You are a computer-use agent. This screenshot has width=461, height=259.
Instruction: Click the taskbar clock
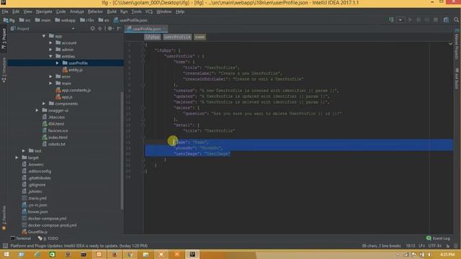(447, 255)
